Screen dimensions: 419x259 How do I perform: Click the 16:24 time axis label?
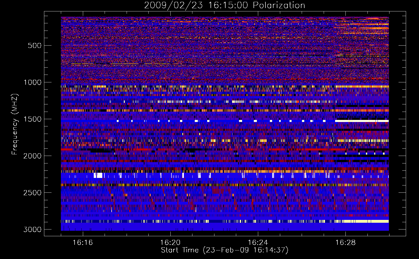point(258,243)
